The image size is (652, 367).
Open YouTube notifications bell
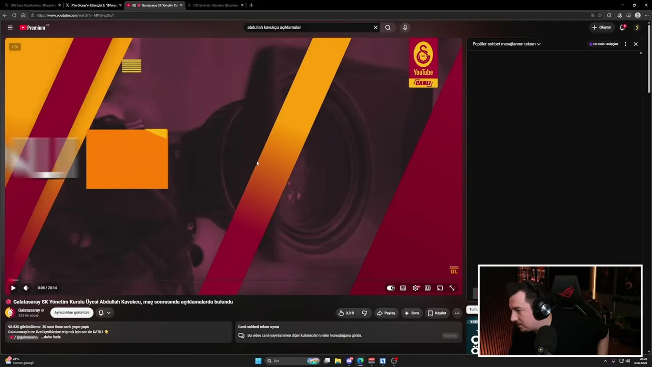coord(622,28)
